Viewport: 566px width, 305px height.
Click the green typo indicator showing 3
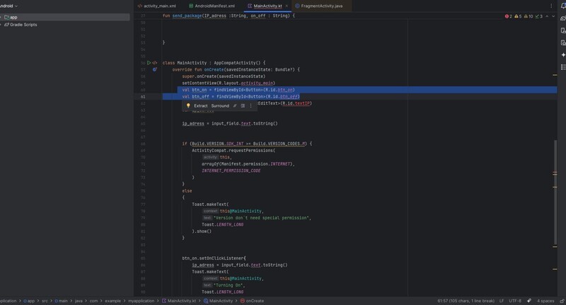539,16
